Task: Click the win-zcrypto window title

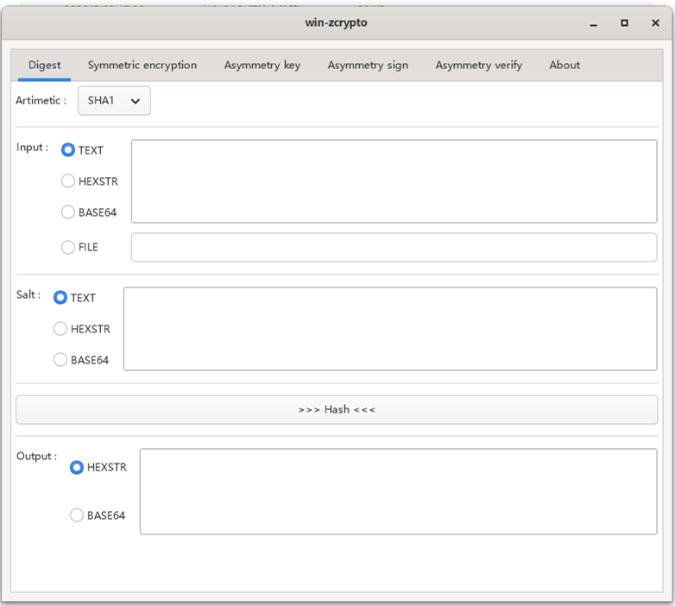Action: [337, 22]
